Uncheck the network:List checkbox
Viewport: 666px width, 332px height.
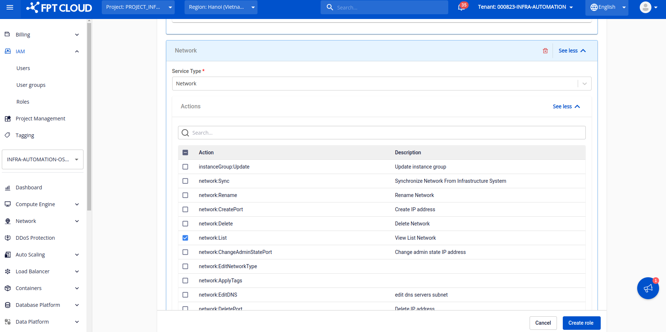185,238
